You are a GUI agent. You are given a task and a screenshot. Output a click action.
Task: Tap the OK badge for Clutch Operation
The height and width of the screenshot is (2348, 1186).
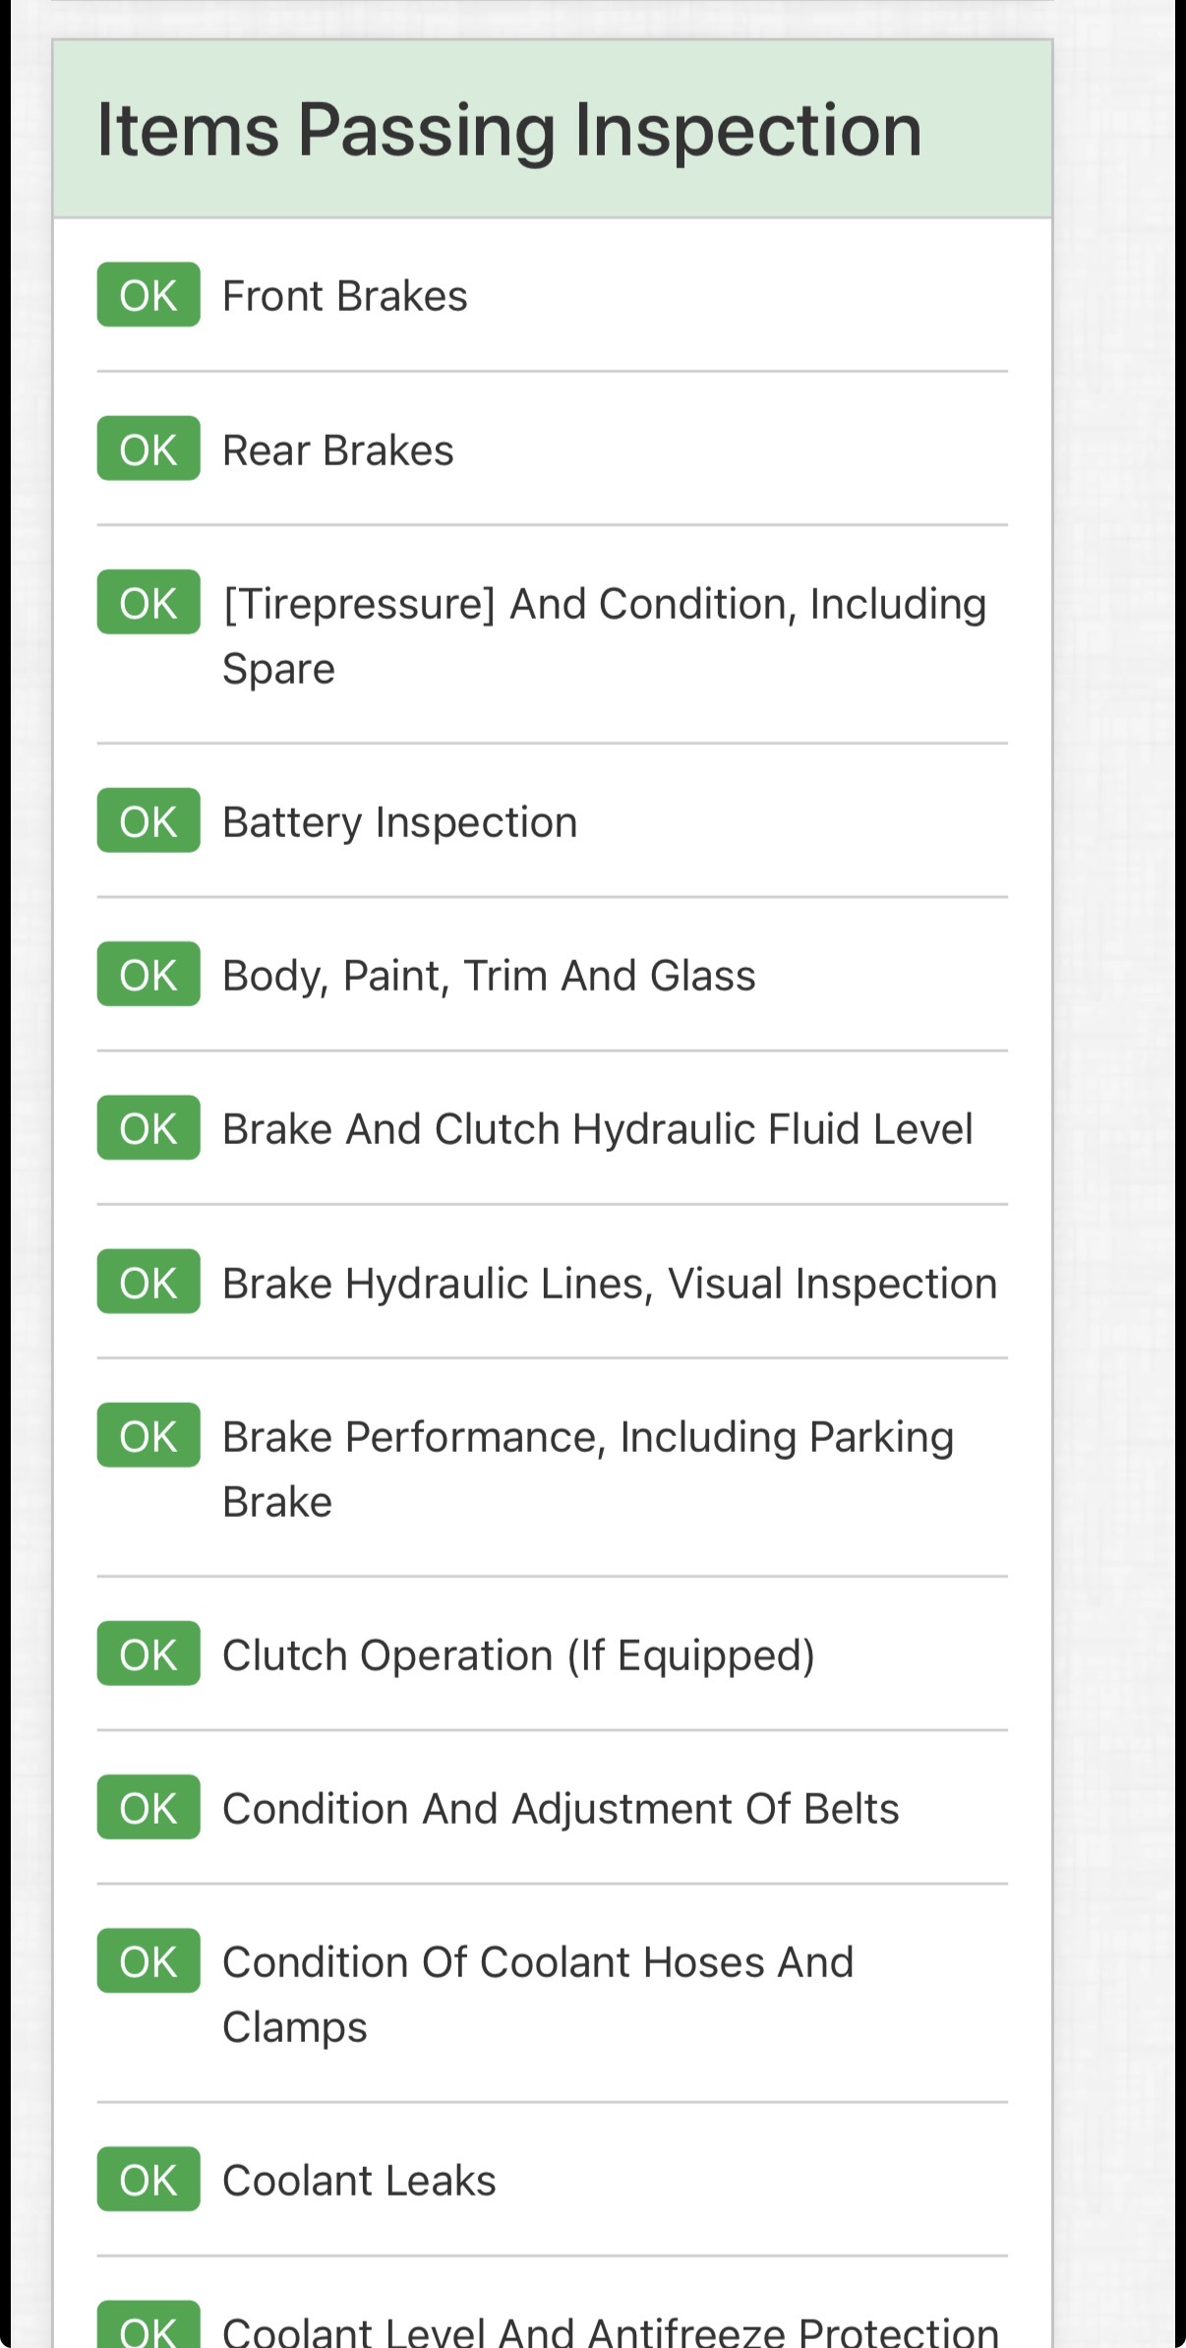pyautogui.click(x=148, y=1655)
